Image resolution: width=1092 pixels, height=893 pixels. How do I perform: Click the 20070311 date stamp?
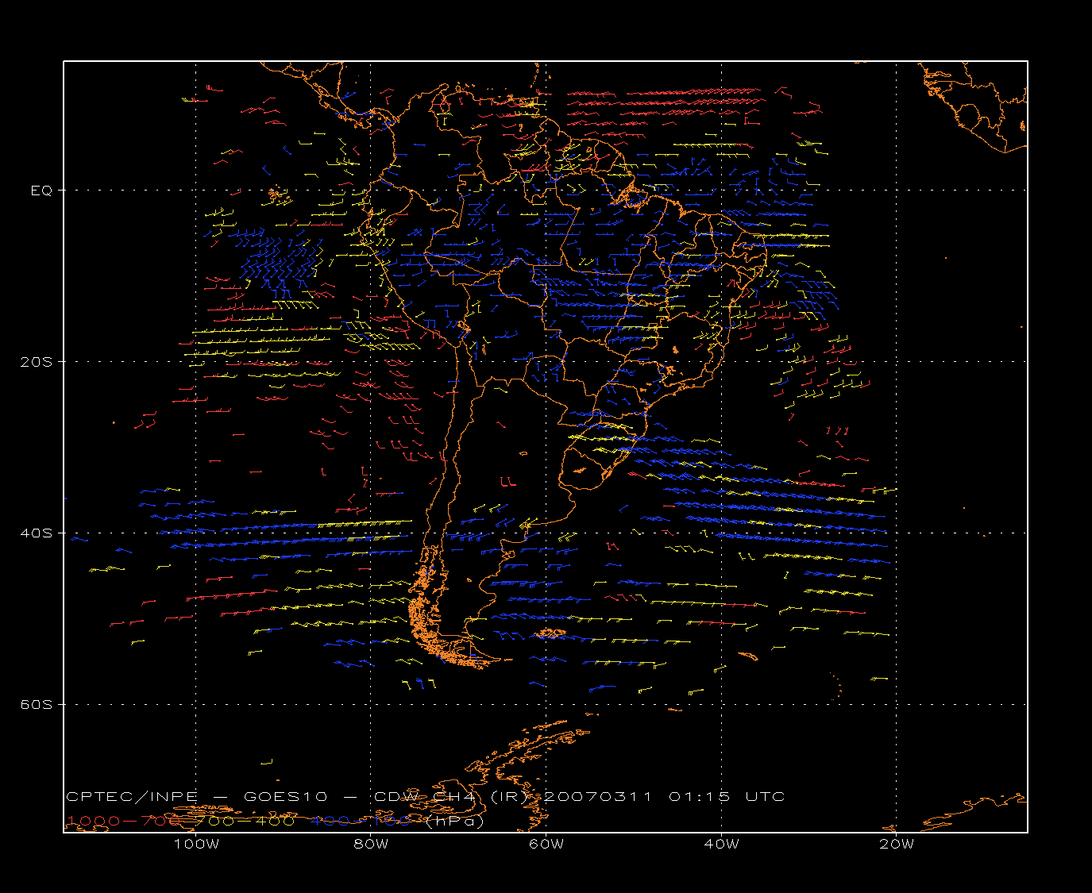(x=596, y=797)
